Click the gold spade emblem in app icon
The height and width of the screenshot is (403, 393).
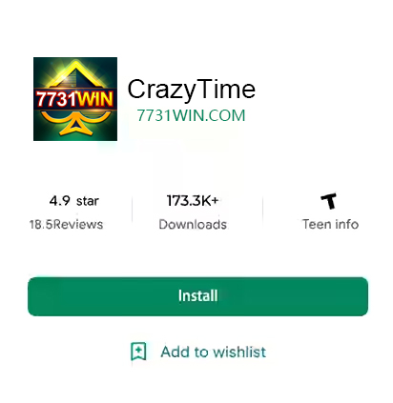click(x=75, y=98)
